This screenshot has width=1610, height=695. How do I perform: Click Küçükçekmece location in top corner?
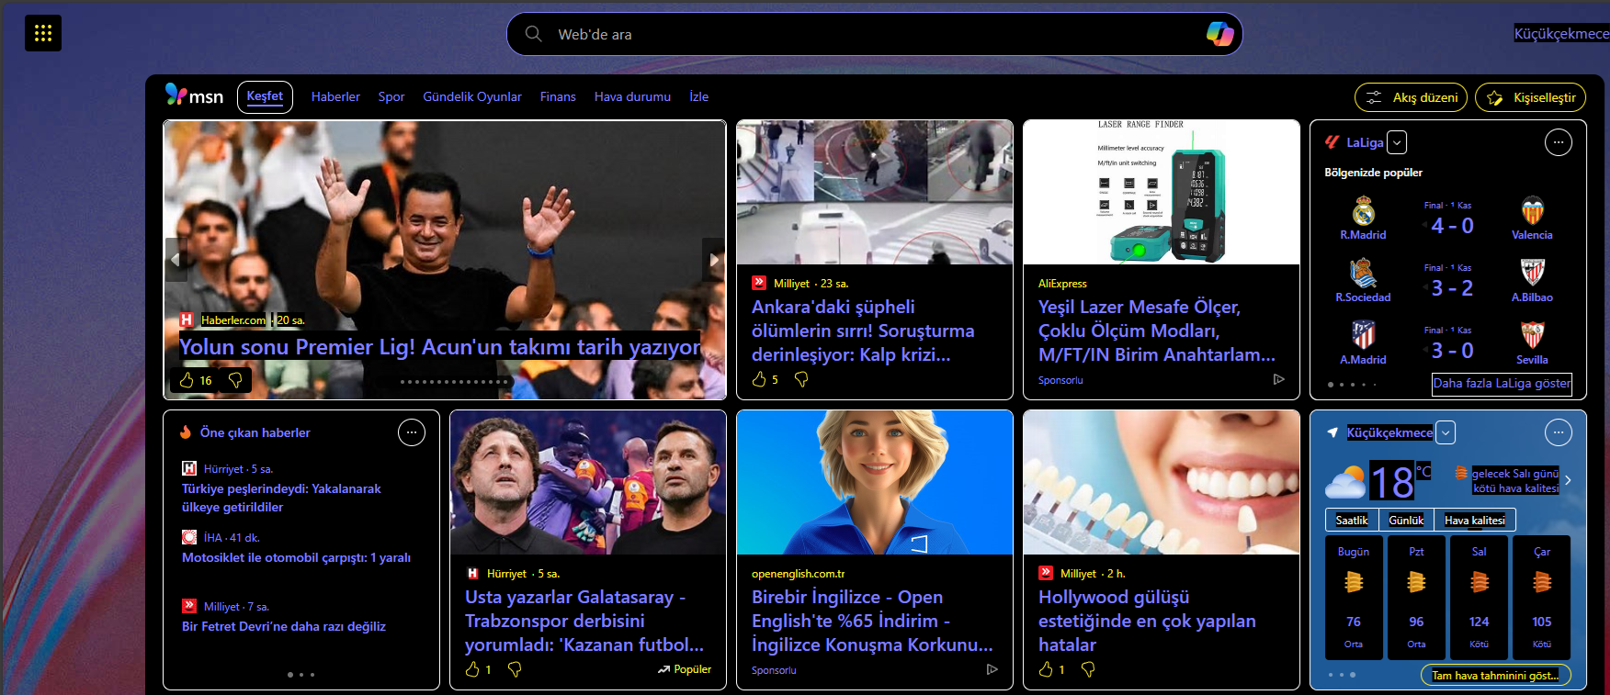click(1561, 34)
